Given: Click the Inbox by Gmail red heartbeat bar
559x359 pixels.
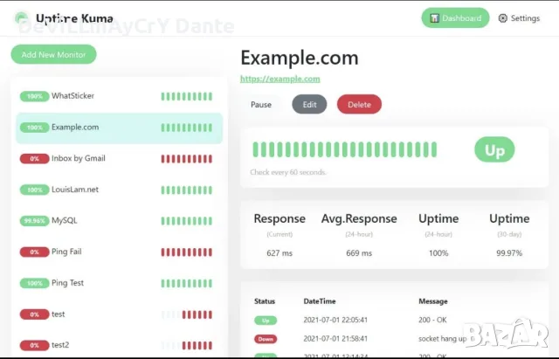Looking at the screenshot, I should (187, 159).
